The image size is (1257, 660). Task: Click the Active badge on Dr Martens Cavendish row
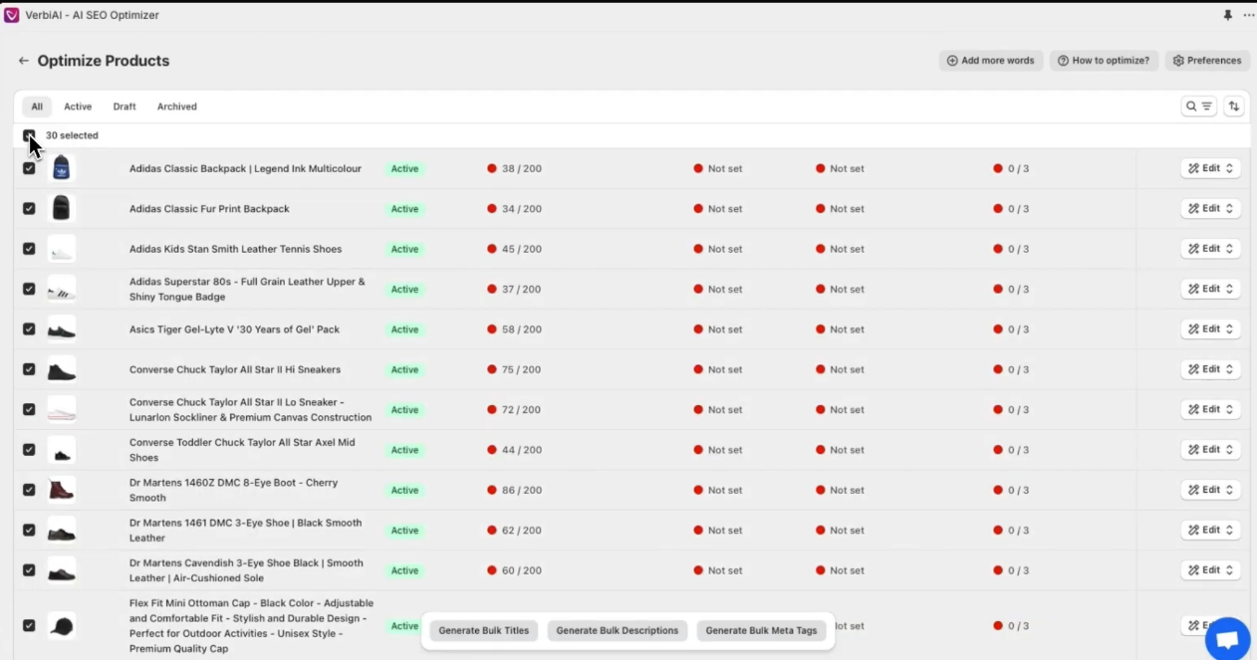404,570
